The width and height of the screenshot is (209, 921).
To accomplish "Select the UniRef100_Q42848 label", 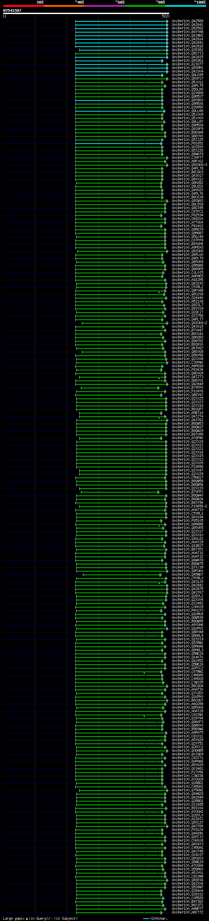I will (187, 797).
